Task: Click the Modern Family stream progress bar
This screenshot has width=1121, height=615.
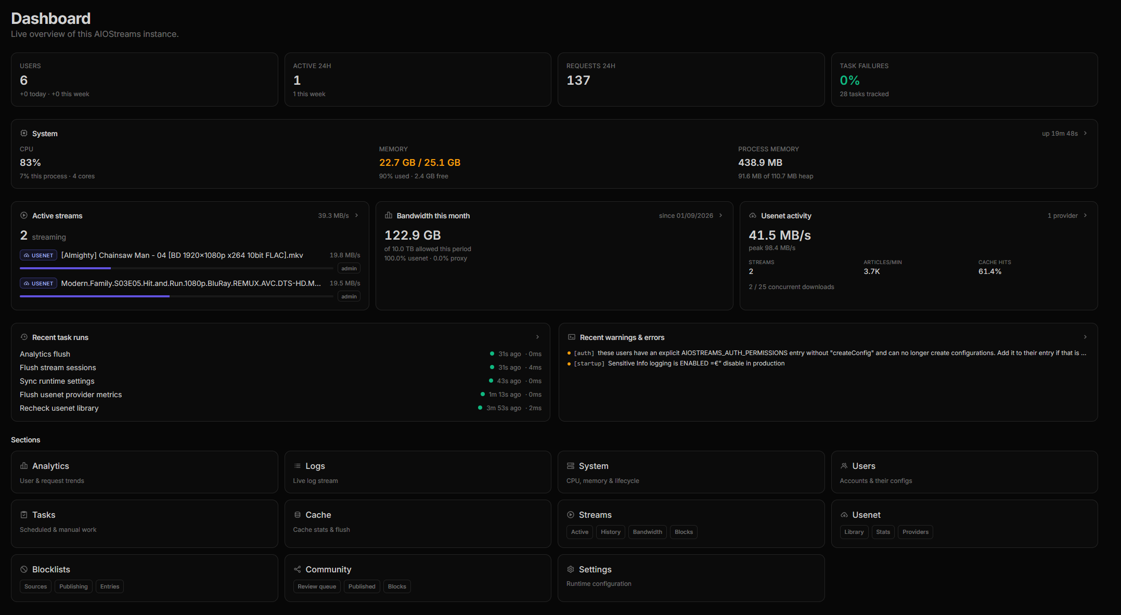Action: pyautogui.click(x=176, y=296)
